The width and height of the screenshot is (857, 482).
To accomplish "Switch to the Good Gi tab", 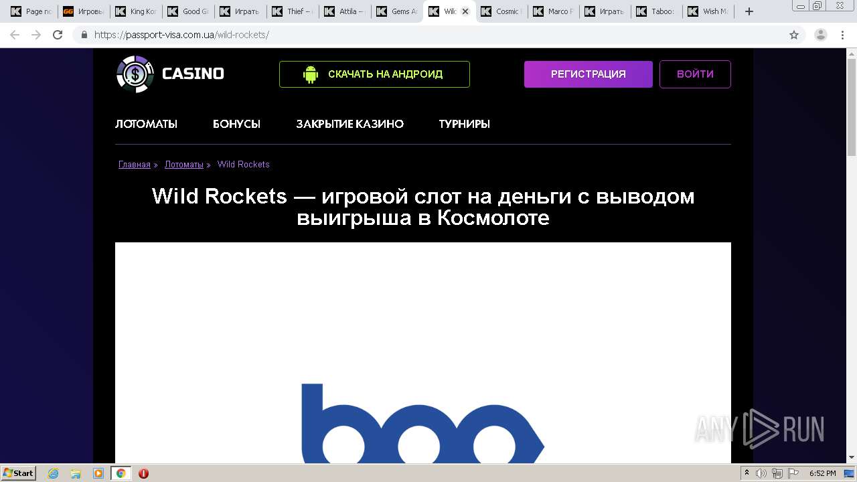I will (x=187, y=11).
